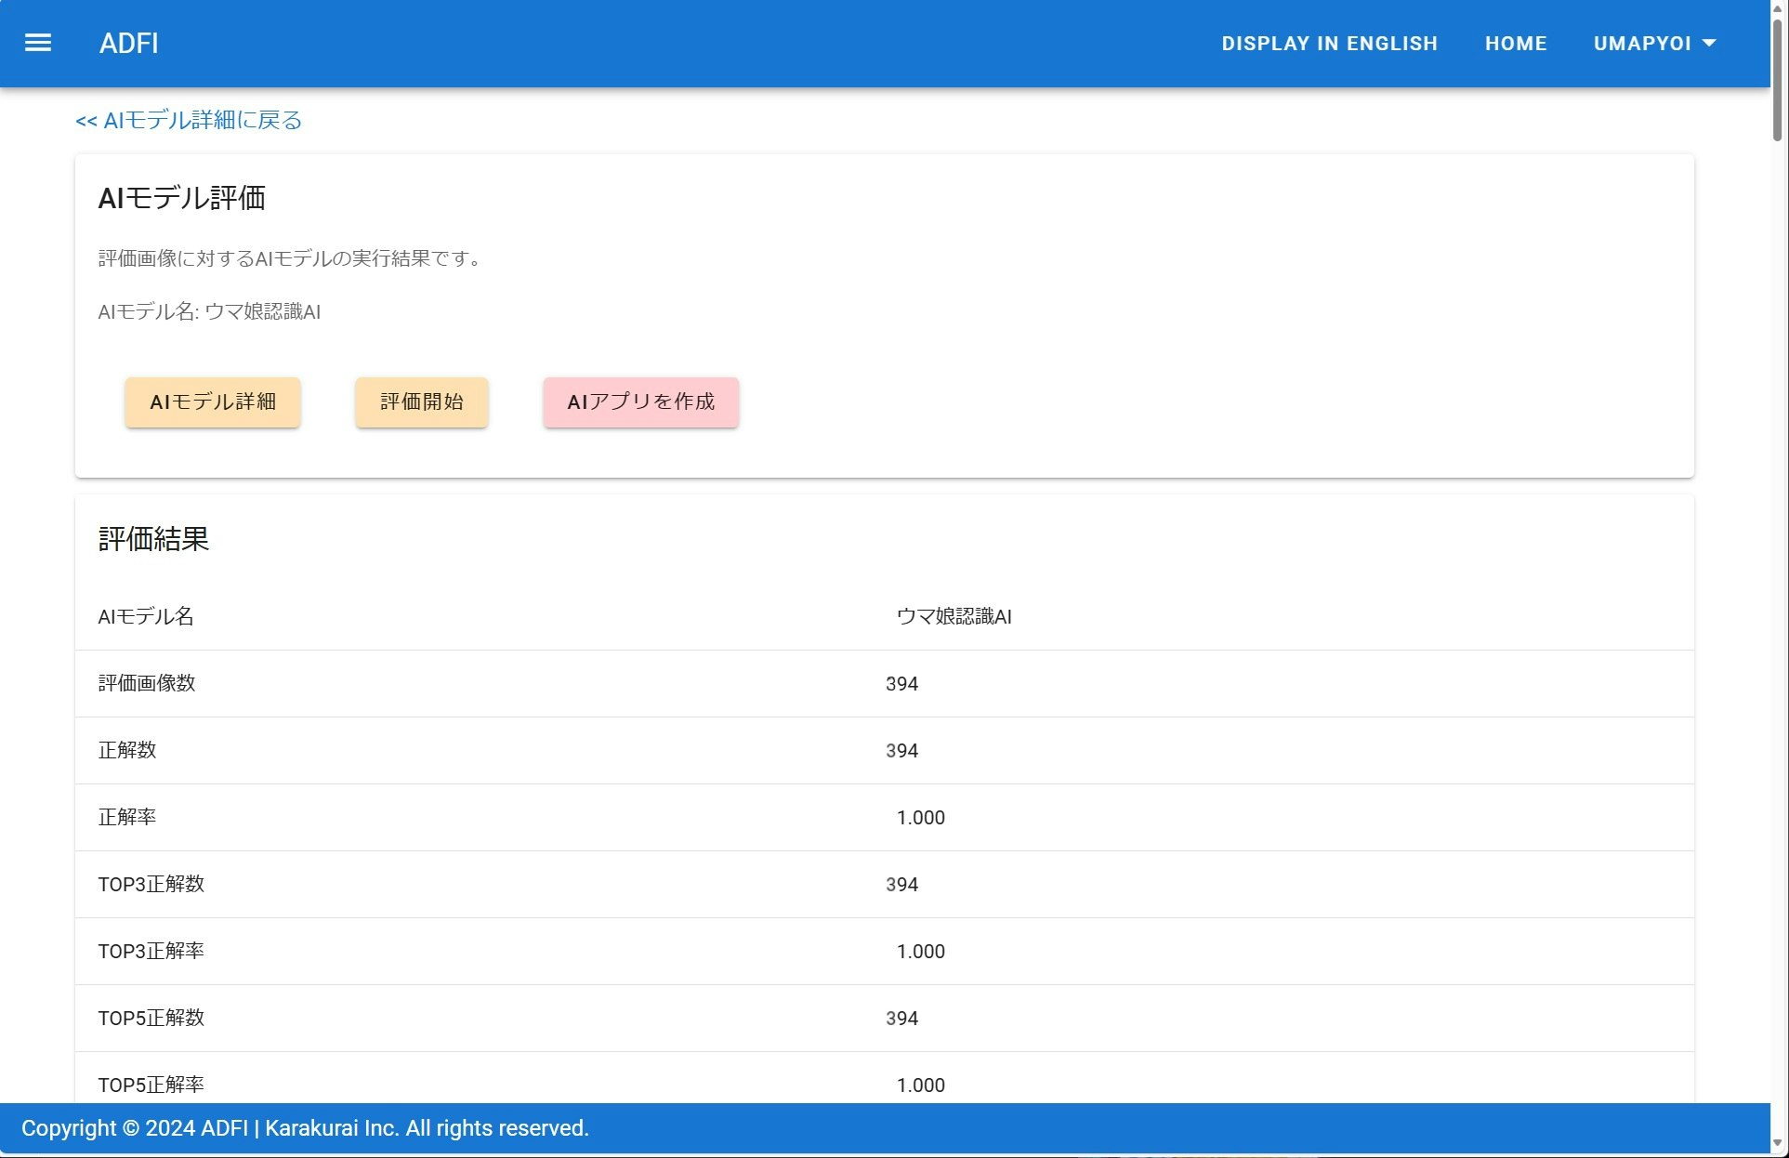The height and width of the screenshot is (1158, 1789).
Task: Click the scrollbar up arrow
Action: [x=1778, y=7]
